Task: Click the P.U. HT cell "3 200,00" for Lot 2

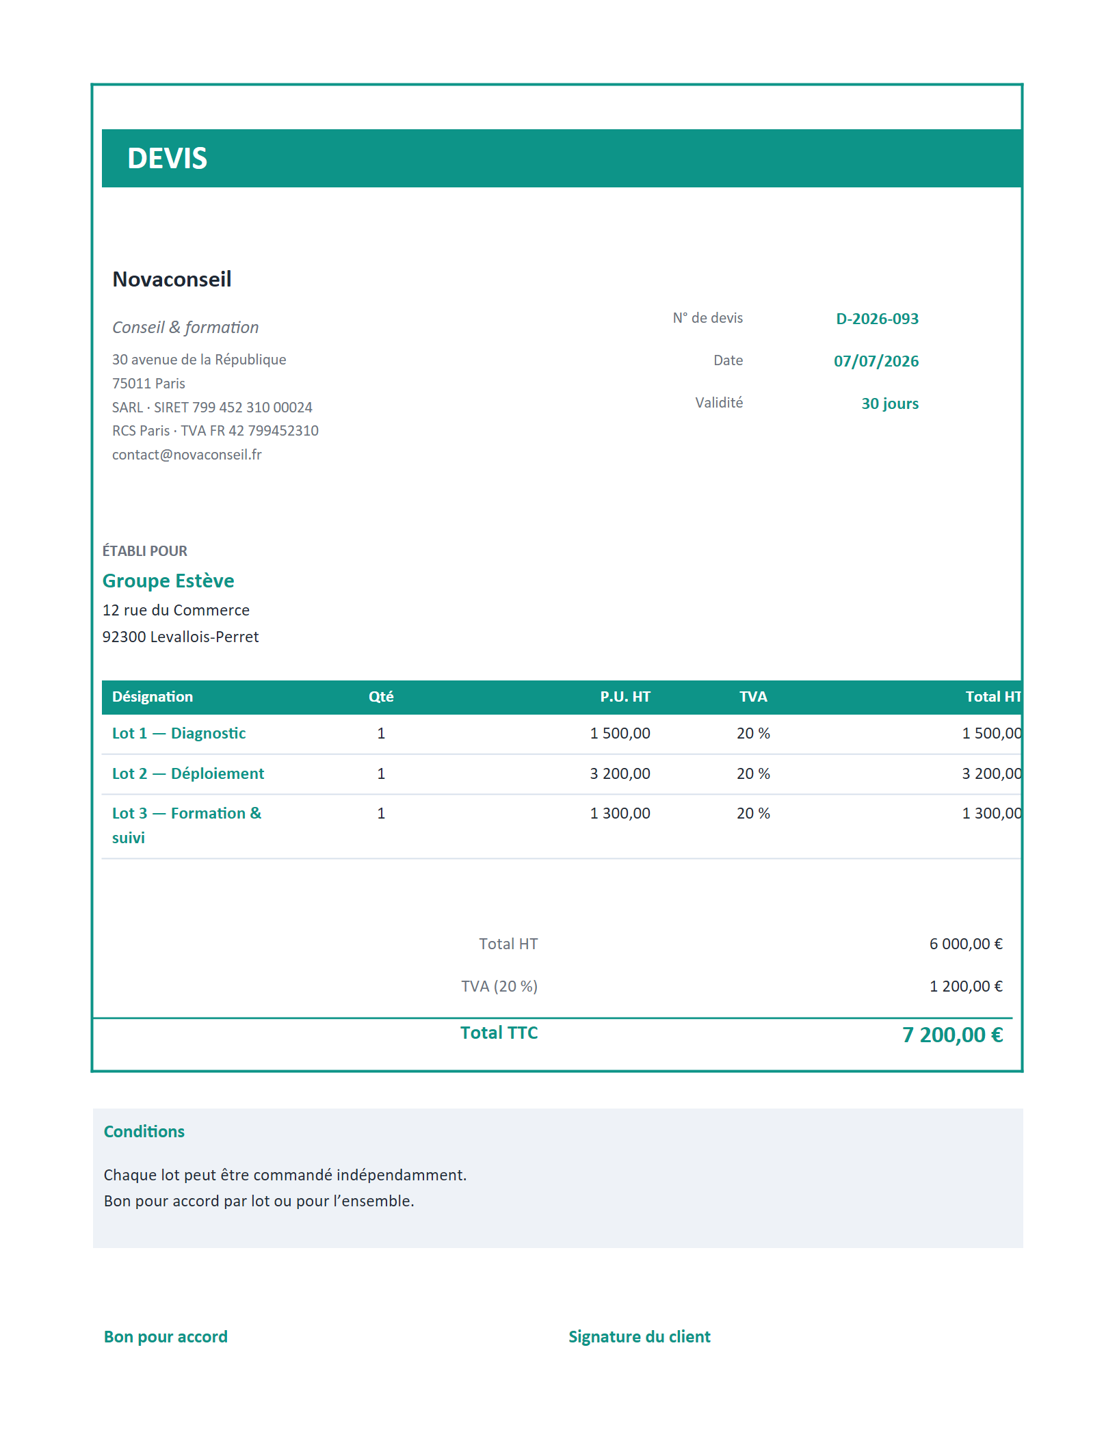Action: [x=620, y=774]
